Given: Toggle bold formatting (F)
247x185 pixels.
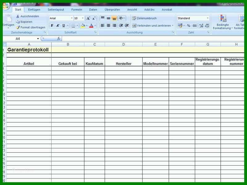Looking at the screenshot, I should tap(52, 26).
